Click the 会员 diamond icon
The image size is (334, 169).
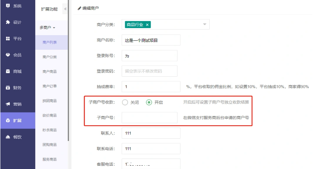click(x=8, y=55)
